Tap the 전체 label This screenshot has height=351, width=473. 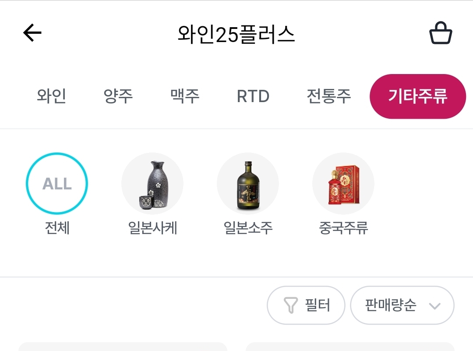tap(57, 228)
